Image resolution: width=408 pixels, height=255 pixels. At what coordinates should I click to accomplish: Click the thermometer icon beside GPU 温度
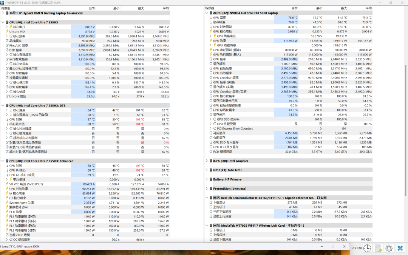211,18
